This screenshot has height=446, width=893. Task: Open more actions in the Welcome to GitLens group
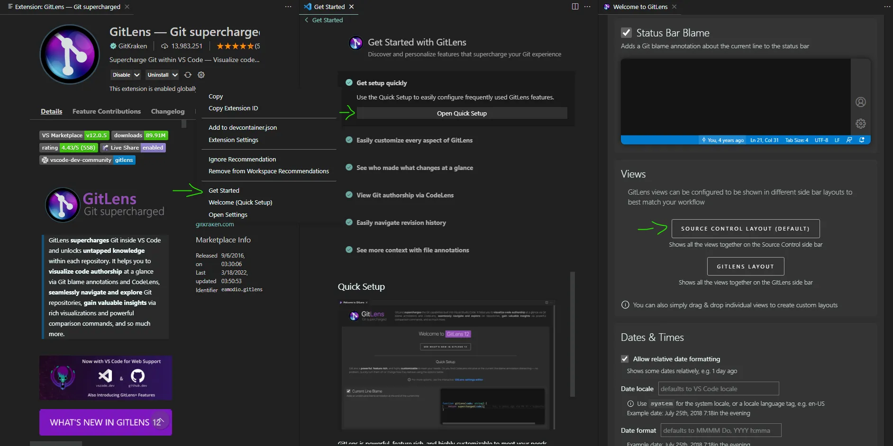point(887,7)
